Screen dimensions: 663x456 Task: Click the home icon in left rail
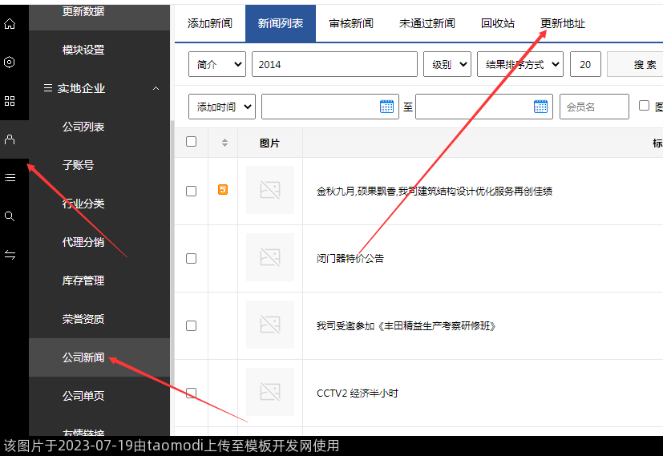tap(10, 23)
